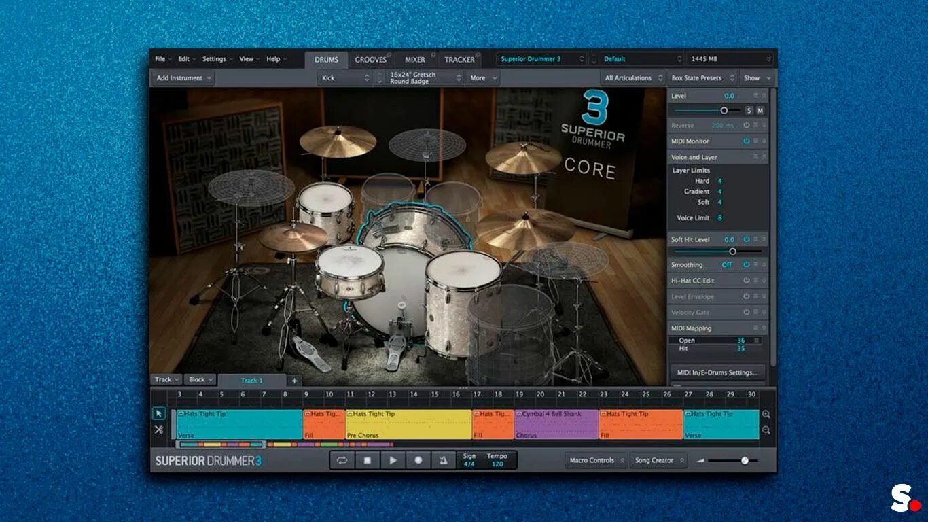The width and height of the screenshot is (928, 522).
Task: Click the Soft Hit Level slider handle
Action: [732, 251]
